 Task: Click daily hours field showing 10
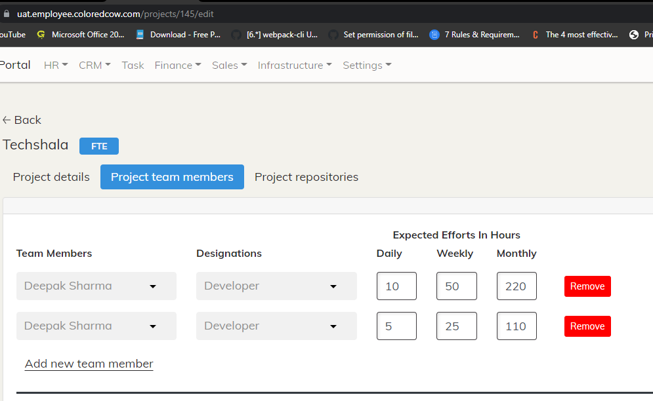(396, 286)
